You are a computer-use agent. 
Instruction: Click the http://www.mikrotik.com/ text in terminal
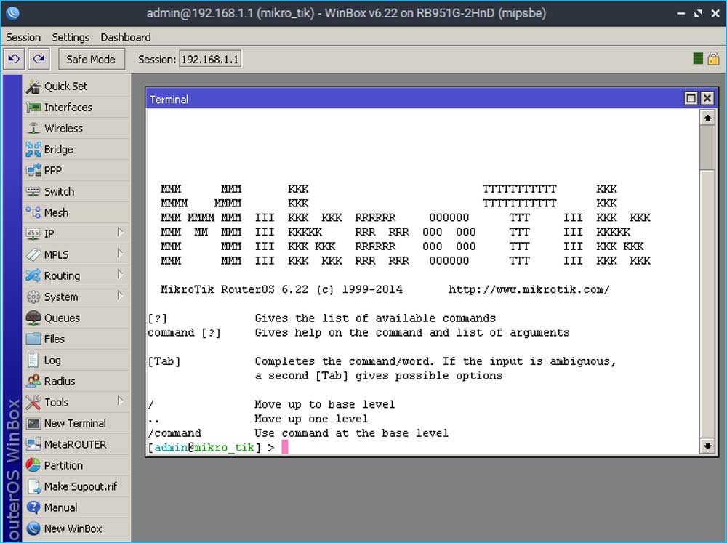[x=529, y=289]
